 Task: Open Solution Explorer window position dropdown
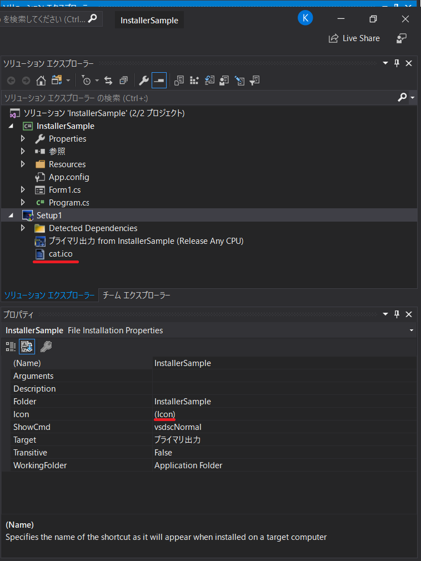pyautogui.click(x=385, y=63)
